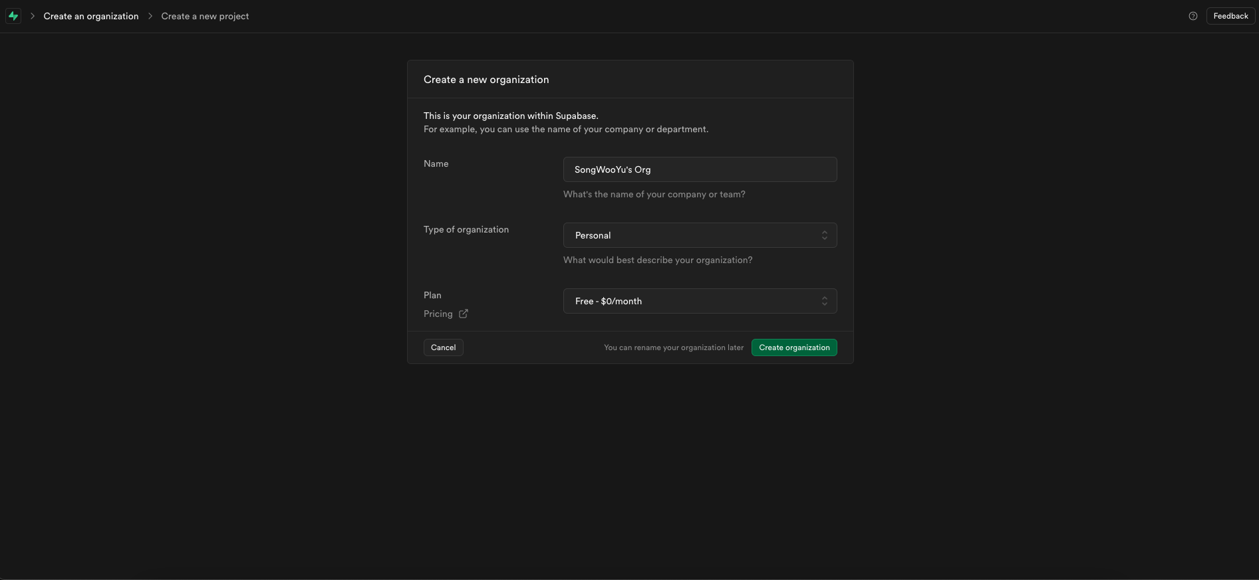The width and height of the screenshot is (1259, 580).
Task: Click the Type of organization label
Action: pyautogui.click(x=466, y=229)
